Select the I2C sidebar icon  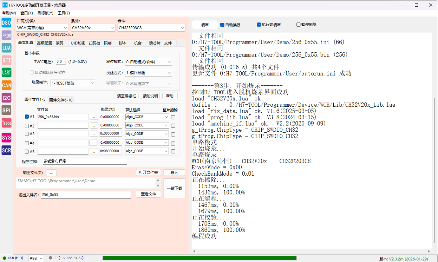tap(6, 98)
